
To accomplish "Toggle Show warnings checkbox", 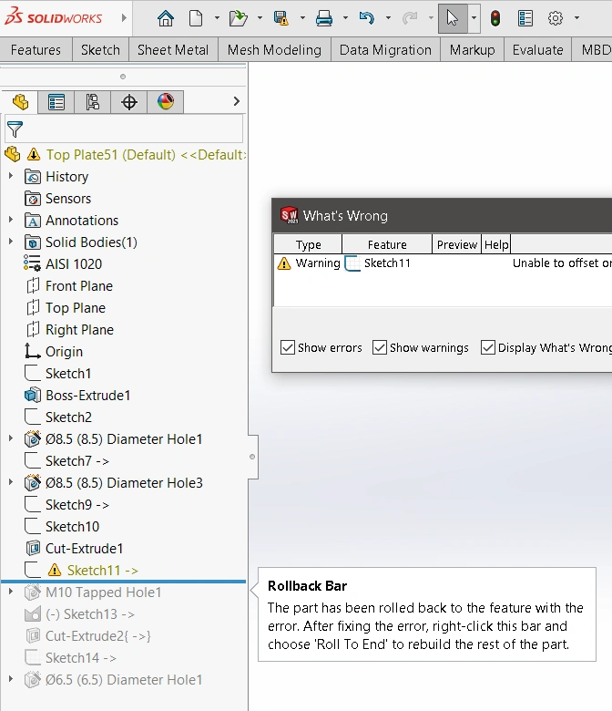I will coord(379,347).
